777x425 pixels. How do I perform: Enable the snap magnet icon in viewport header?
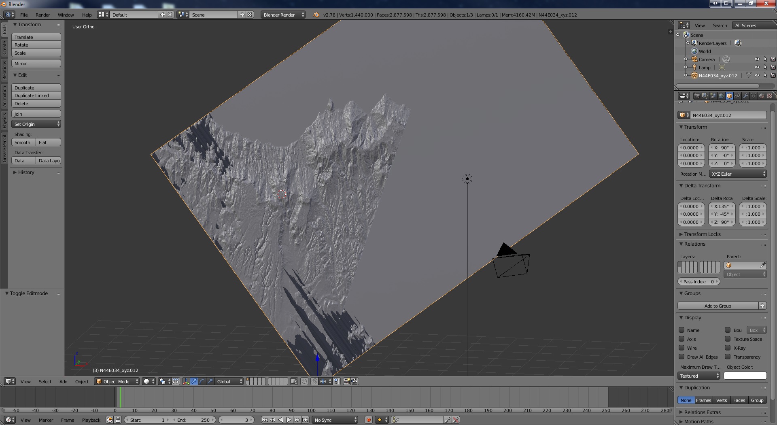pos(314,381)
